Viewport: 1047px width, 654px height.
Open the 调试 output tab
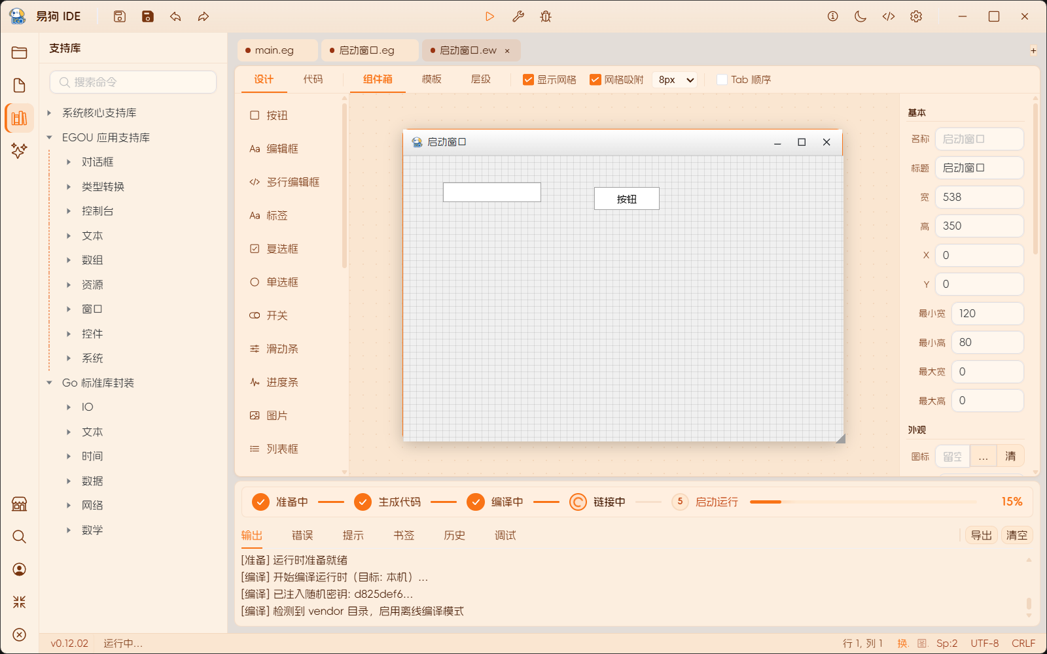pos(505,536)
